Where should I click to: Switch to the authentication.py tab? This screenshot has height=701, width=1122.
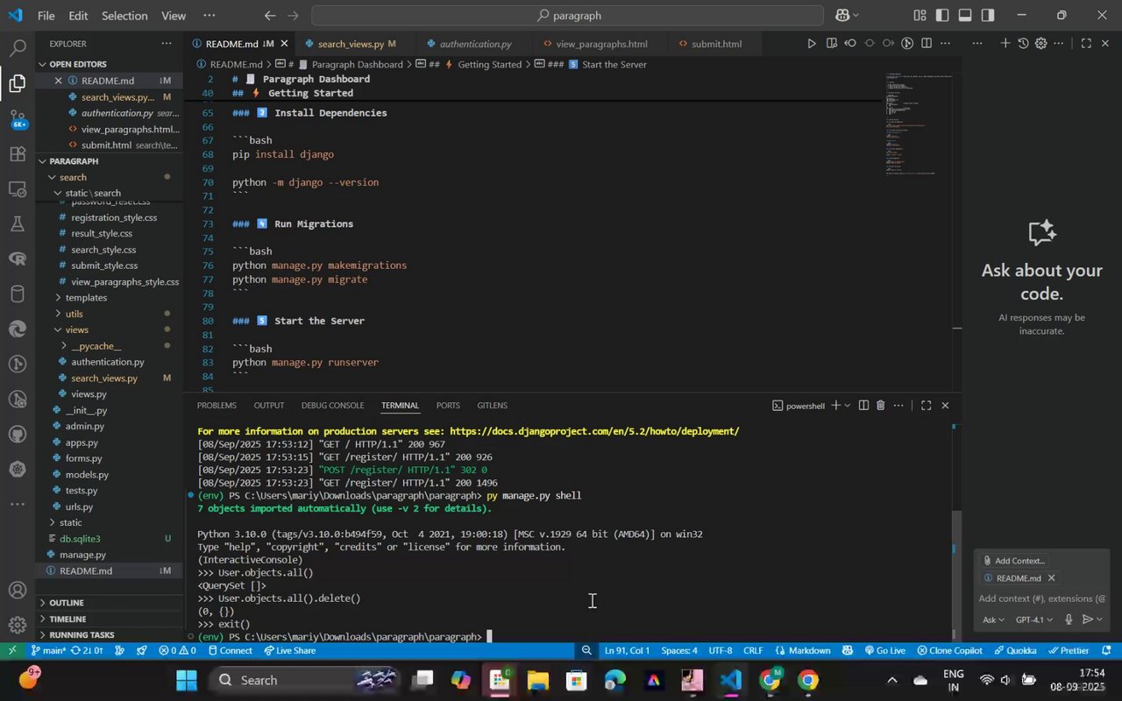[475, 44]
